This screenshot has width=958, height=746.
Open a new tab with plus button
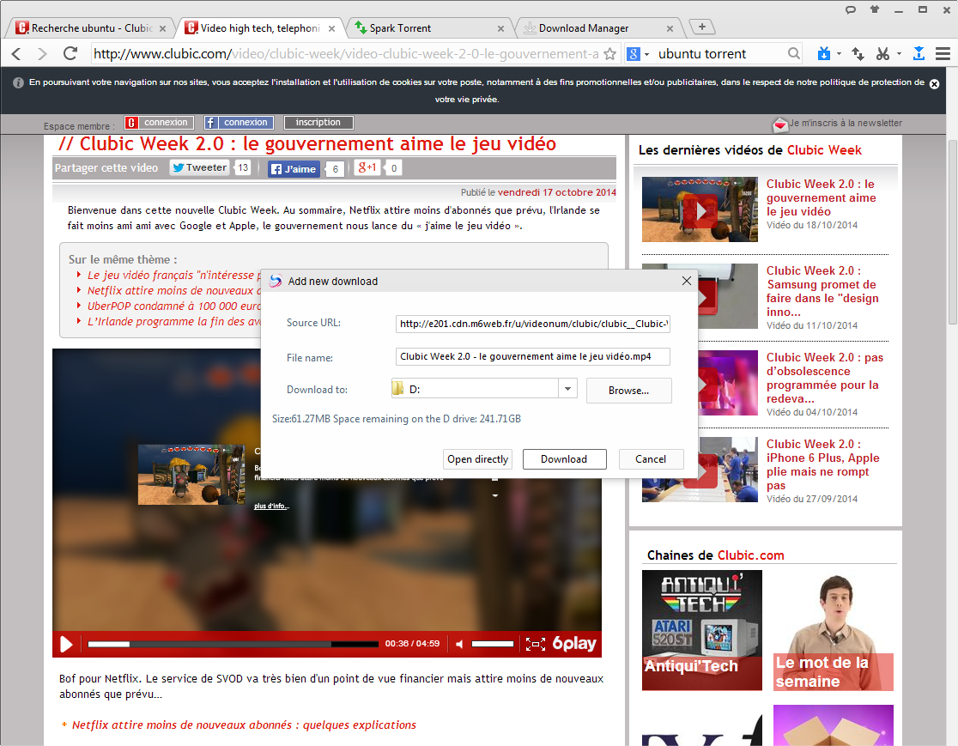[x=702, y=27]
